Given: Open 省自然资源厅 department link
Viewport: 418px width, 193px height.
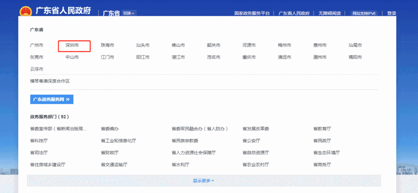Looking at the screenshot, I should pyautogui.click(x=256, y=153).
